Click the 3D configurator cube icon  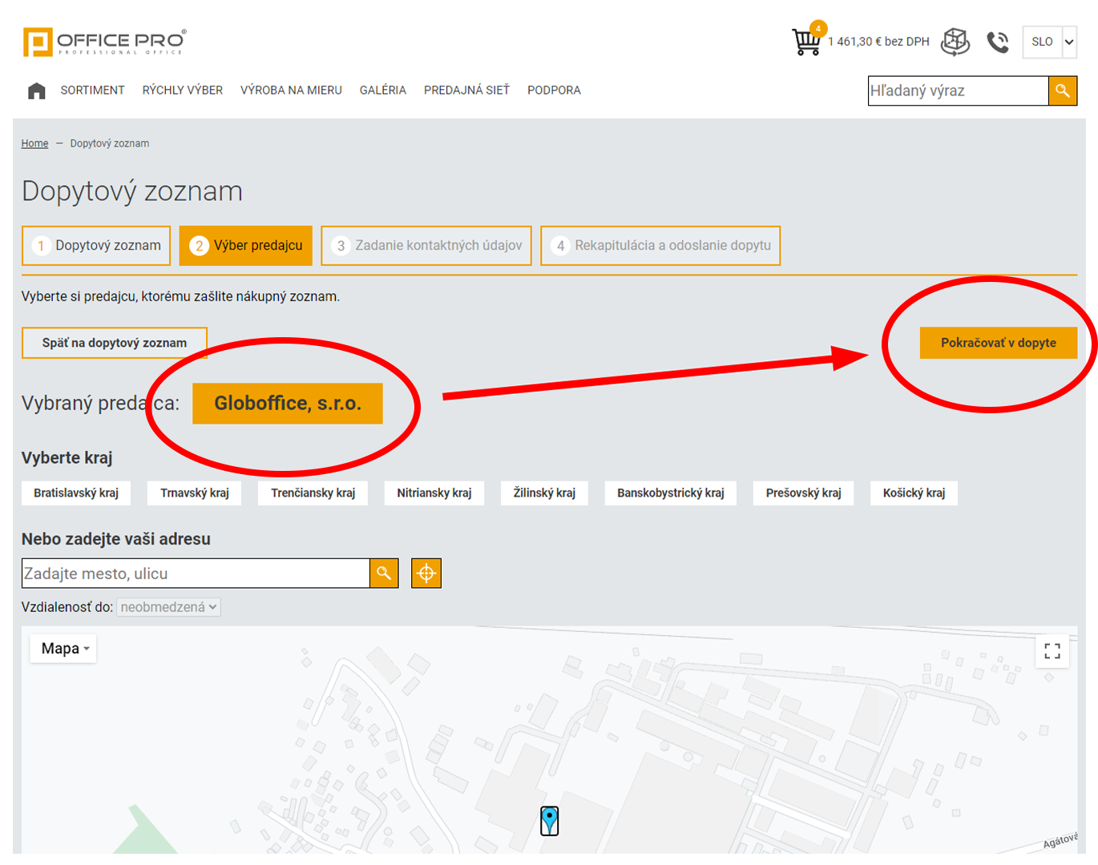click(x=955, y=42)
